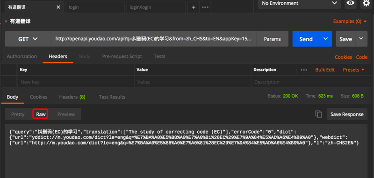Close the 有道翻译 request tab
374x178 pixels.
[58, 7]
